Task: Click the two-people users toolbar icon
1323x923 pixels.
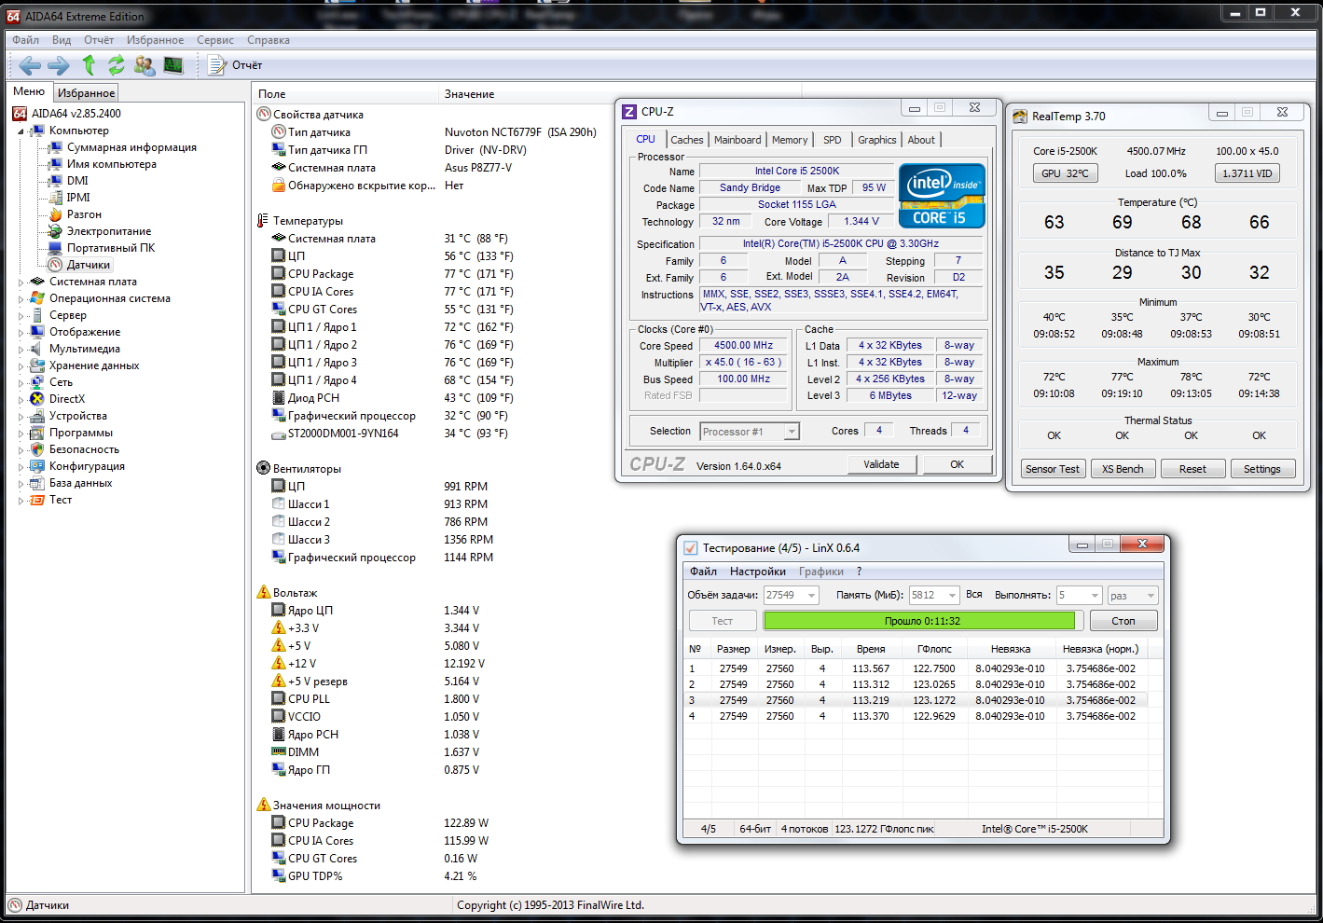Action: pyautogui.click(x=145, y=65)
